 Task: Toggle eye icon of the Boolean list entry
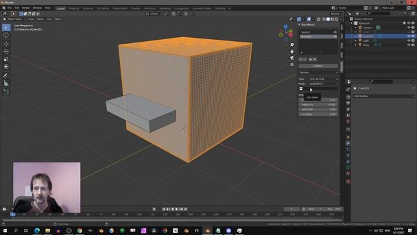coord(335,37)
